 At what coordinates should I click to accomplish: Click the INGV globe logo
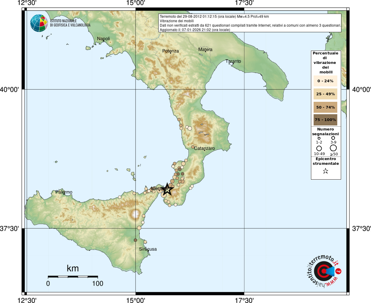(x=39, y=23)
